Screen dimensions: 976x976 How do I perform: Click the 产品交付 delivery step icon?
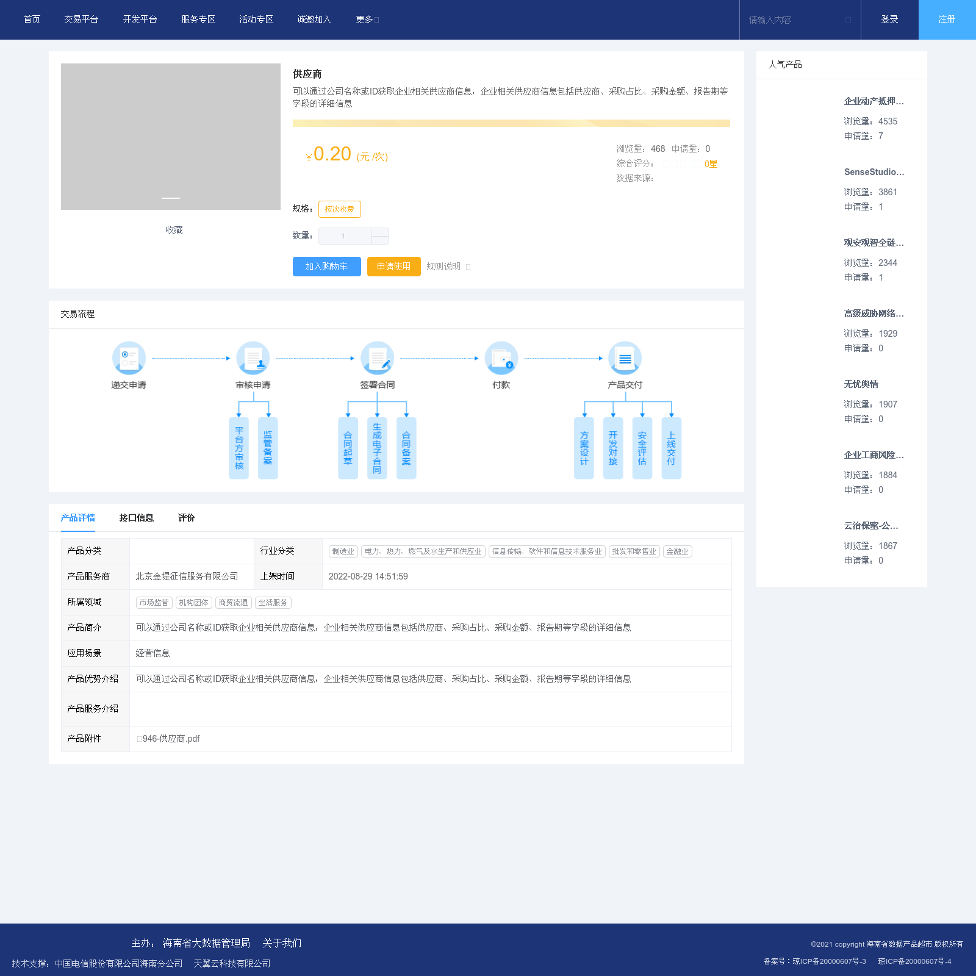point(625,358)
